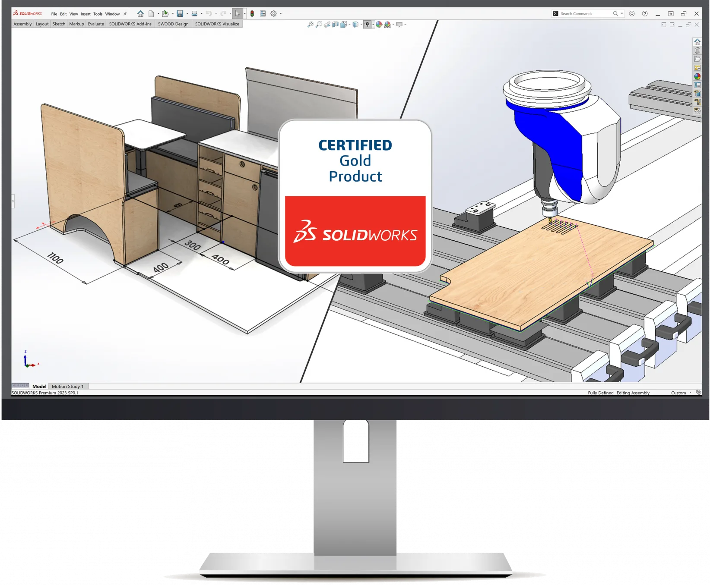710x585 pixels.
Task: Open Appearances task pane color ball
Action: (697, 76)
